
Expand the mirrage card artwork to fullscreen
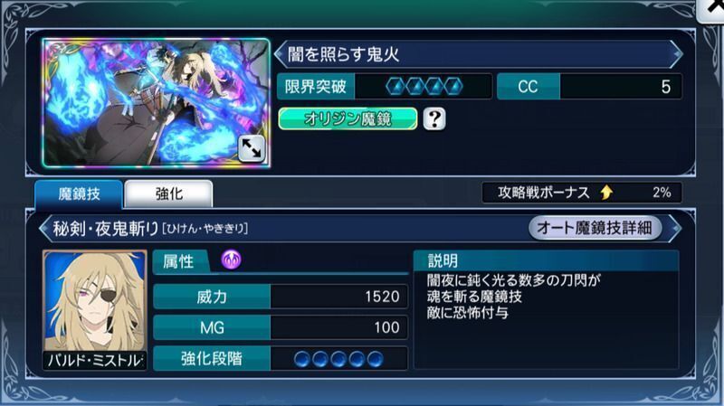[x=252, y=148]
